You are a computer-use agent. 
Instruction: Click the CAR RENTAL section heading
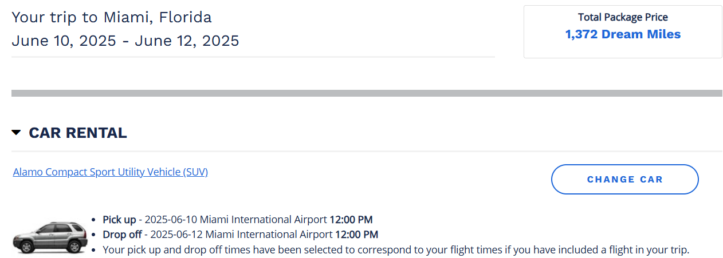(78, 133)
